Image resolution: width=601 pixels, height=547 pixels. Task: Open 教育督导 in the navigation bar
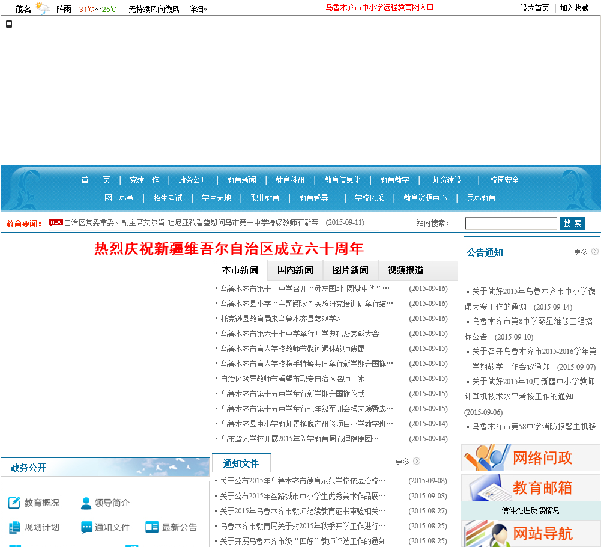pyautogui.click(x=313, y=198)
